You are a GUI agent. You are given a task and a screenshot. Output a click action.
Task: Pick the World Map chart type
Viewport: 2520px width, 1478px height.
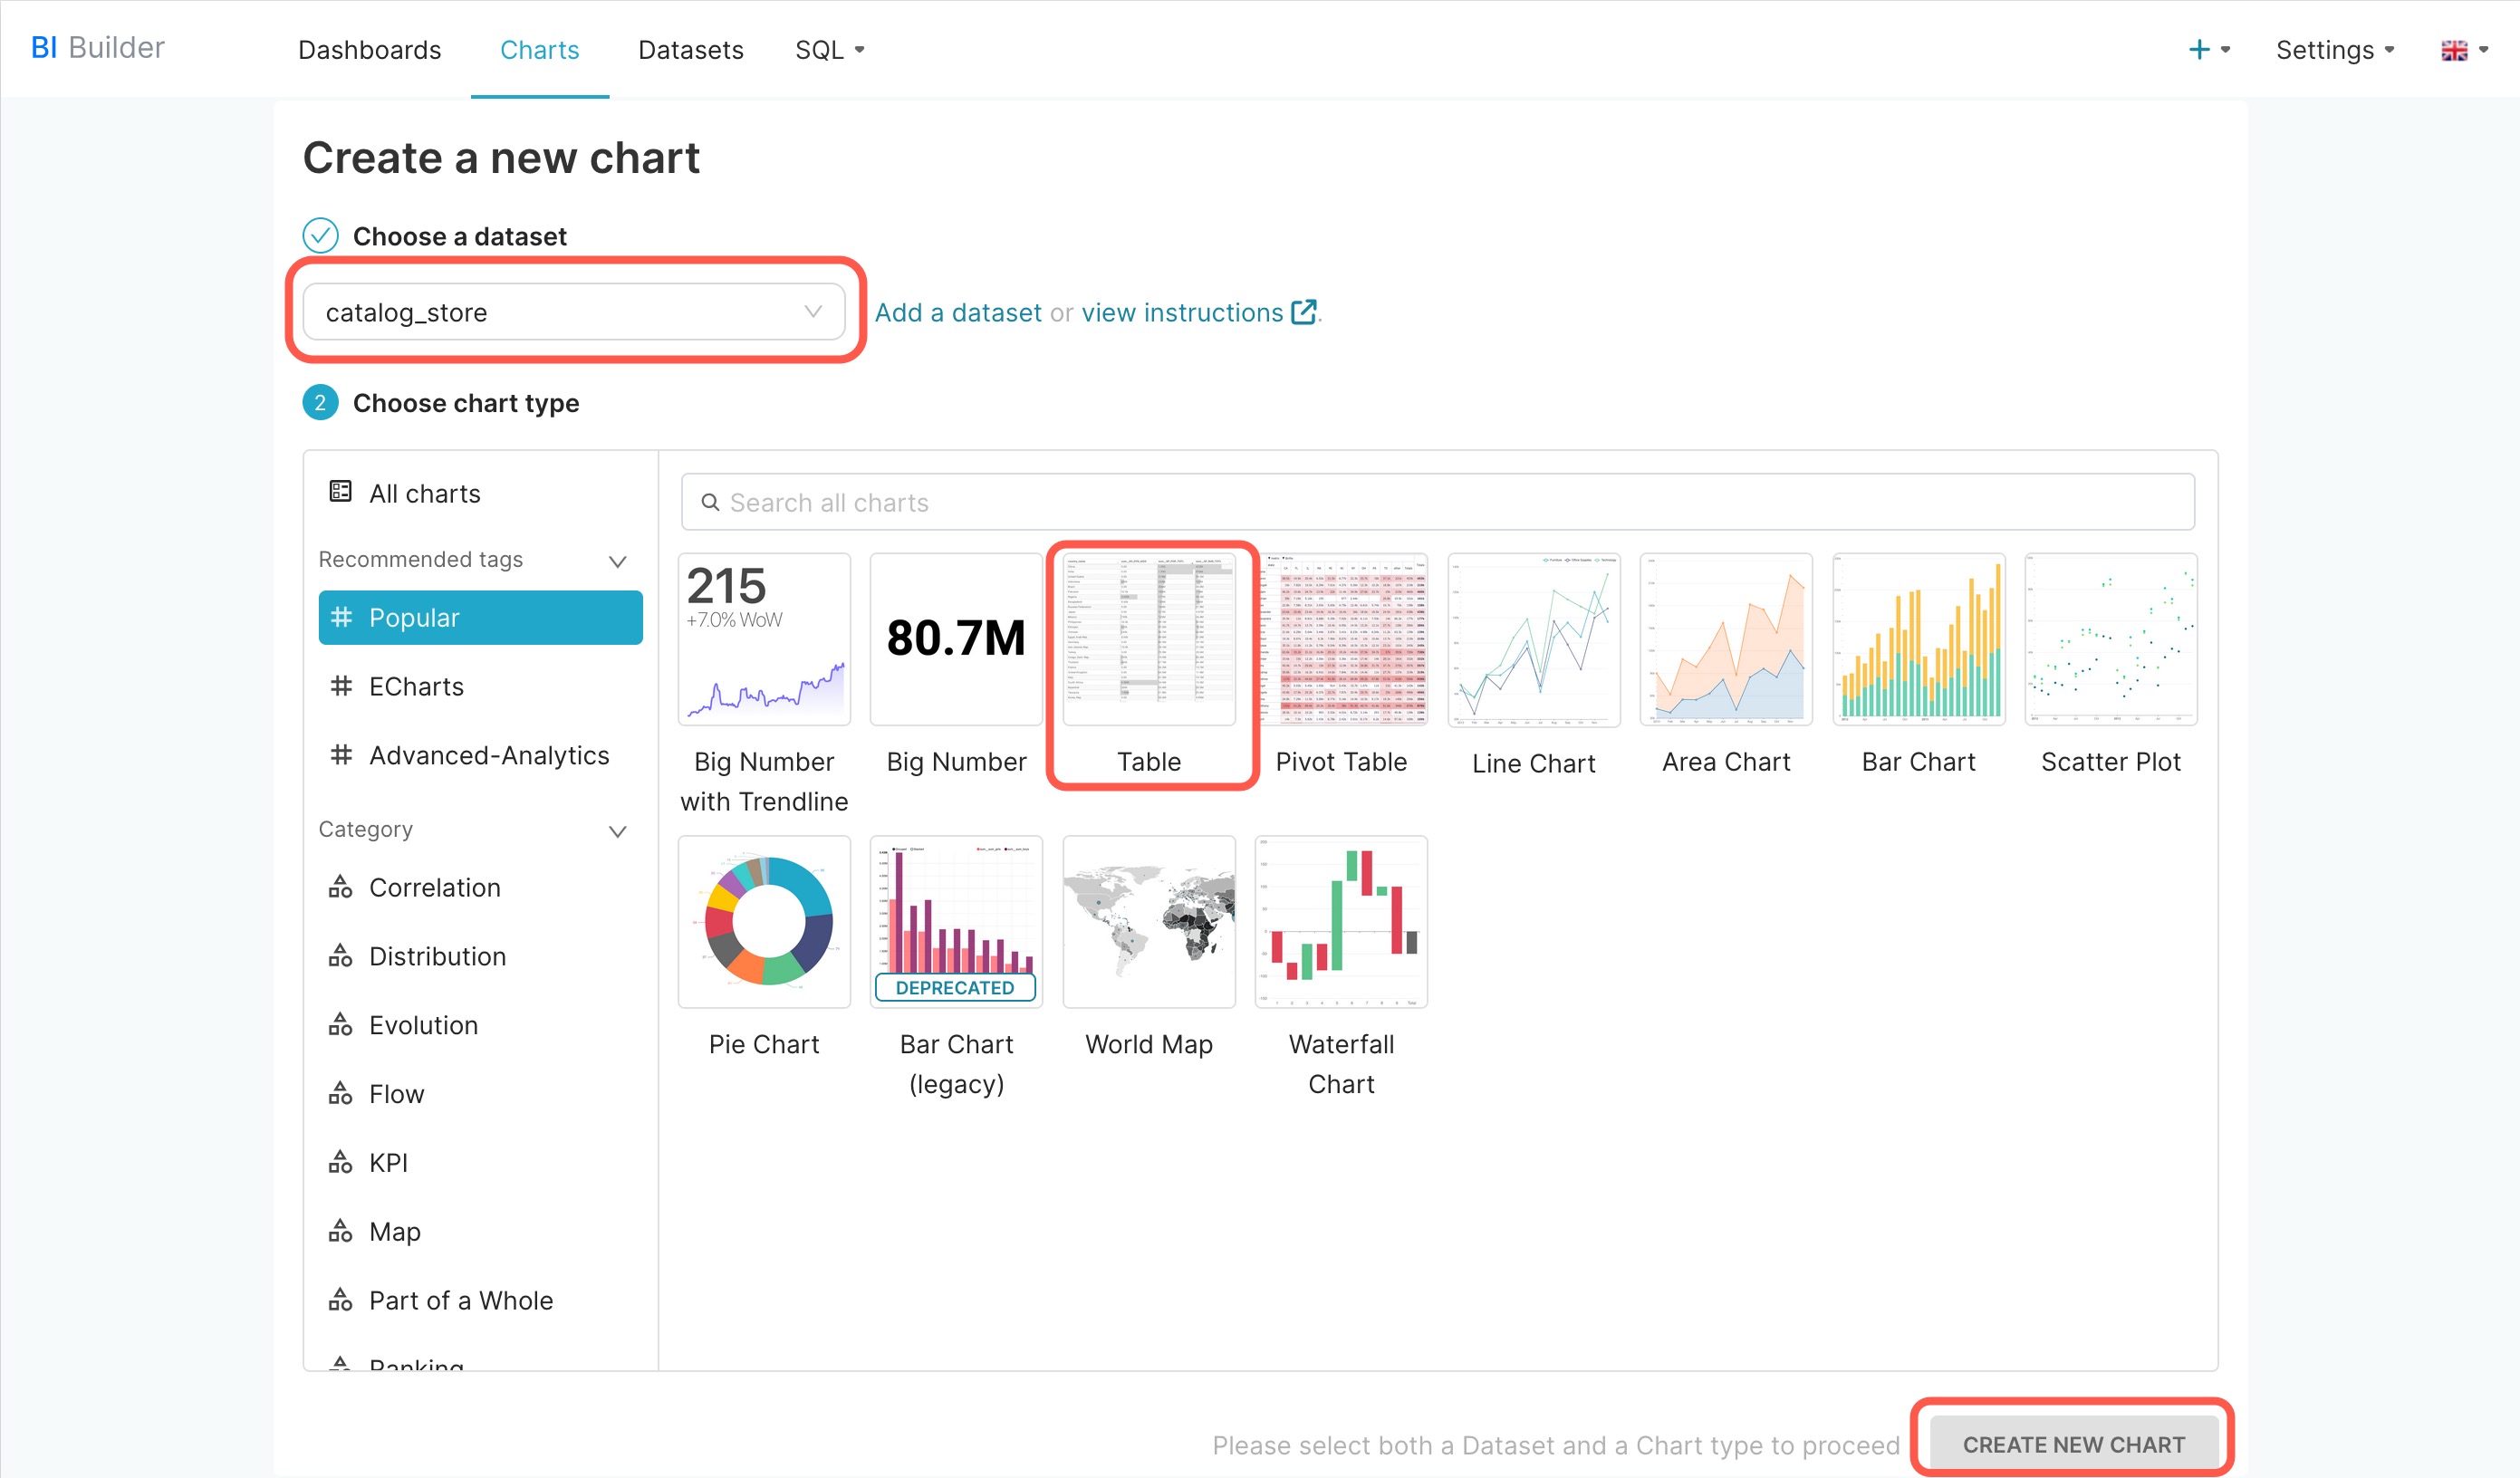pos(1148,922)
